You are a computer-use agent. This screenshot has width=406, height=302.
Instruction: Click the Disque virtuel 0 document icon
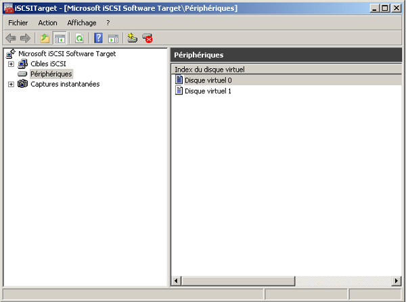[x=179, y=80]
